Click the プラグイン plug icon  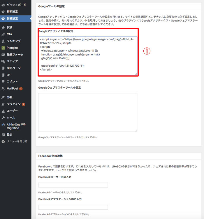click(3, 104)
